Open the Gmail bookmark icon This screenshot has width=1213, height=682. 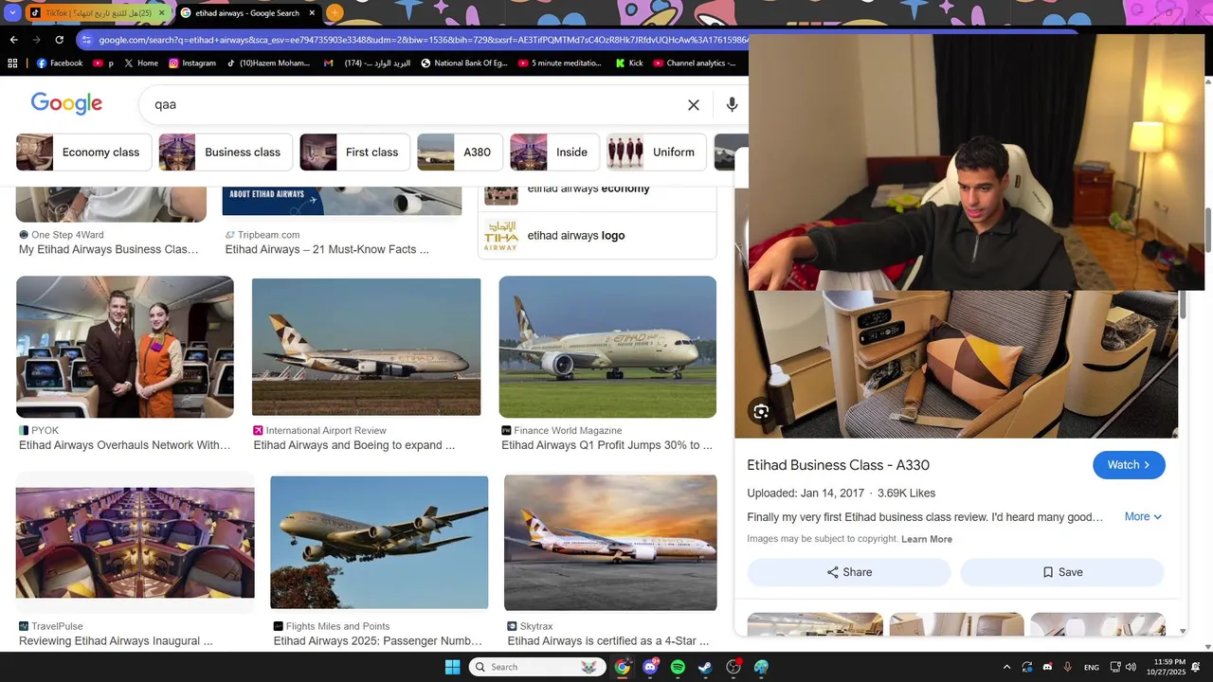[x=328, y=63]
